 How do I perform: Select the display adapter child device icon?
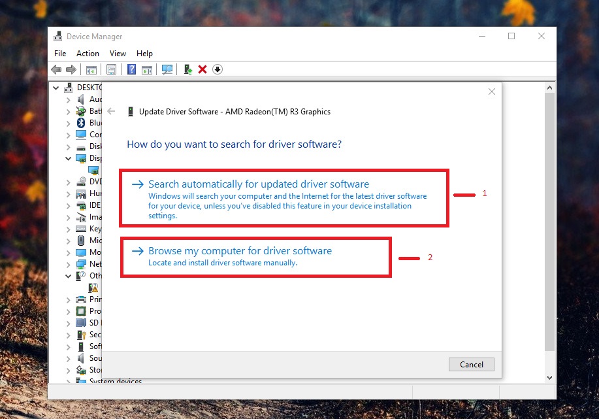click(x=93, y=170)
